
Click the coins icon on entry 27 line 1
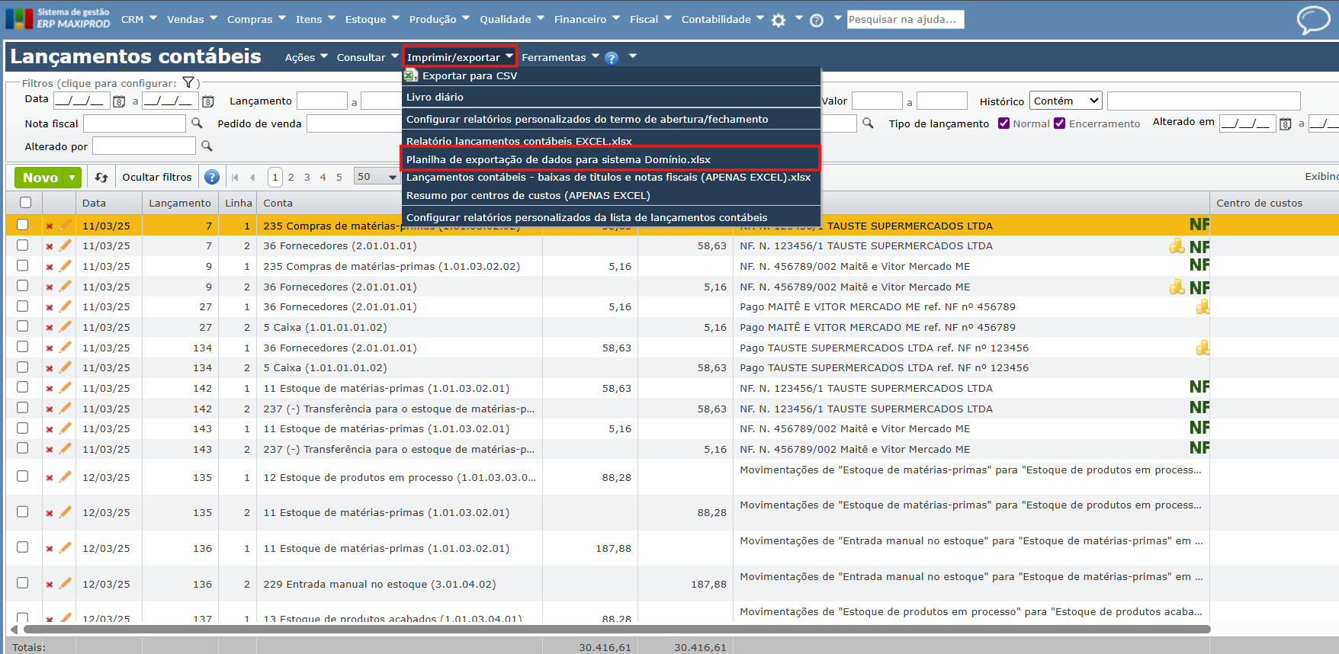click(x=1203, y=306)
